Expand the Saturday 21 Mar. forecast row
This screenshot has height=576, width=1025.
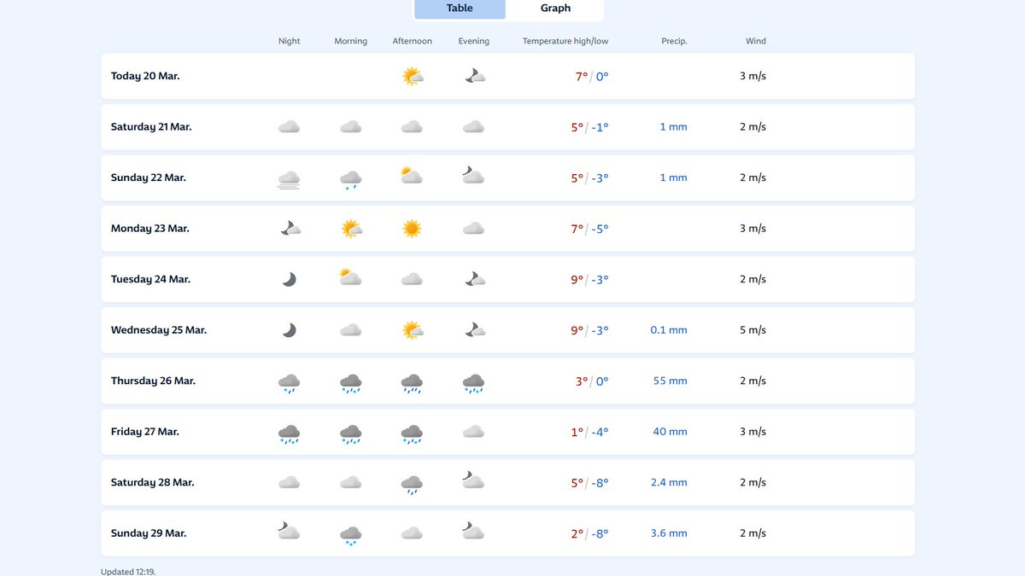(507, 127)
